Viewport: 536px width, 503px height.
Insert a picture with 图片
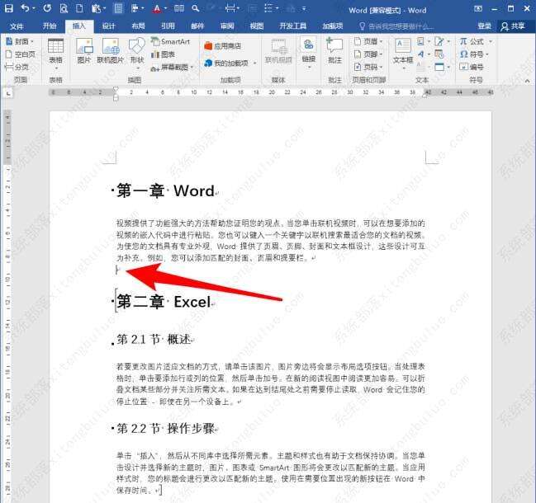click(84, 51)
